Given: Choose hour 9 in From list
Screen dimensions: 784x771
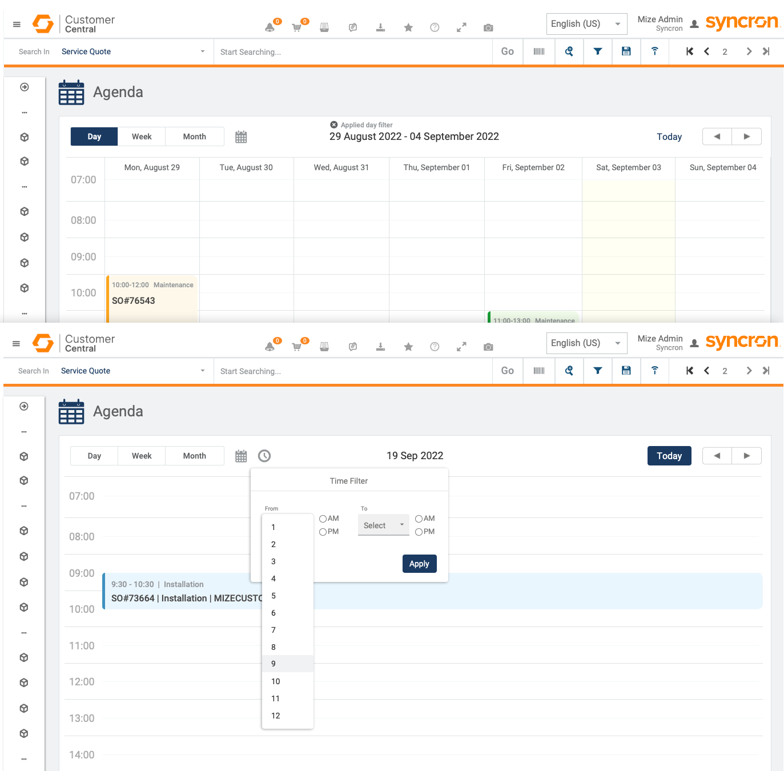Looking at the screenshot, I should point(288,664).
